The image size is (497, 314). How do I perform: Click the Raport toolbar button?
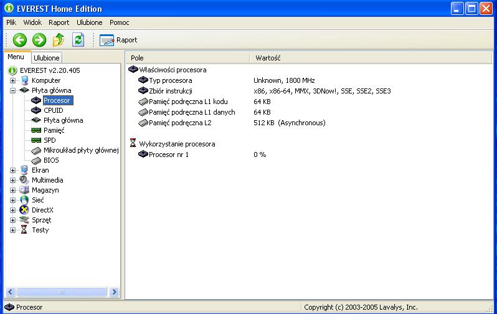coord(118,40)
